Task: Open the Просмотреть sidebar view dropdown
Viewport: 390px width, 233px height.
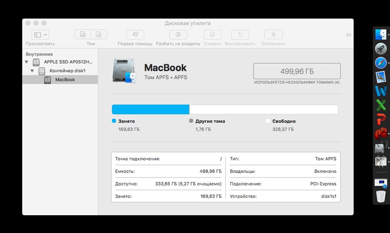Action: tap(40, 35)
